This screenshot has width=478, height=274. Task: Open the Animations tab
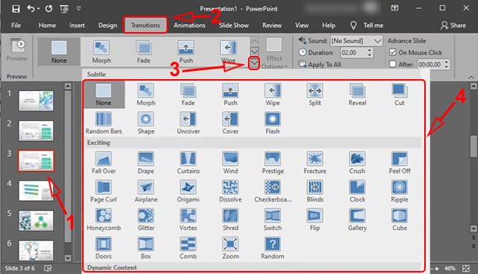coord(189,25)
